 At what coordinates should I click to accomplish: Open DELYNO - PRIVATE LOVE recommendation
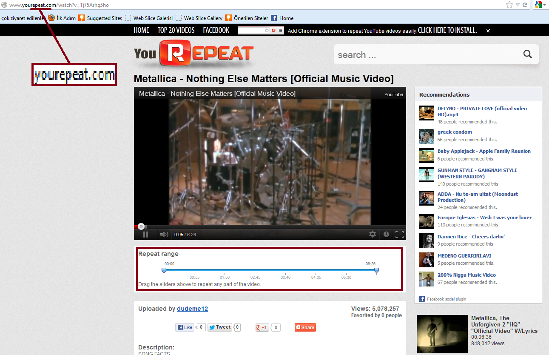[482, 112]
